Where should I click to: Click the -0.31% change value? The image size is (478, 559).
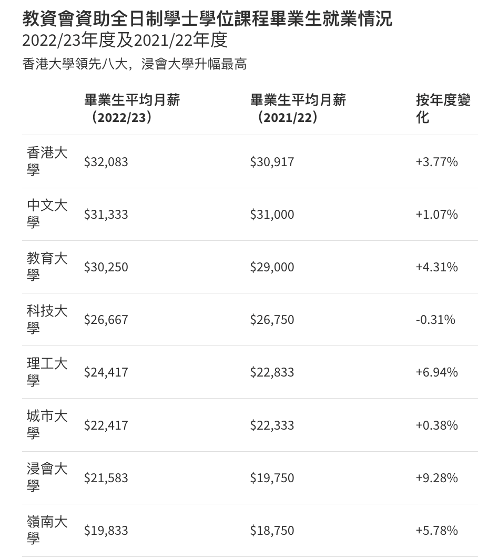point(435,320)
